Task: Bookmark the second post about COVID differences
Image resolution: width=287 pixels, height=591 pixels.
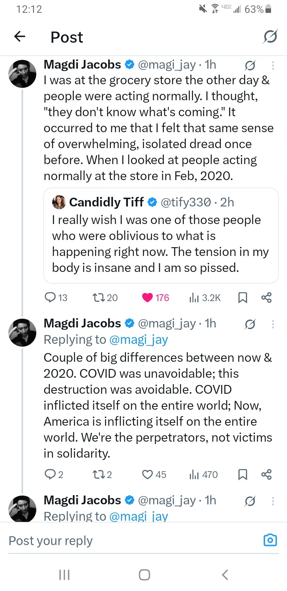Action: [x=242, y=474]
